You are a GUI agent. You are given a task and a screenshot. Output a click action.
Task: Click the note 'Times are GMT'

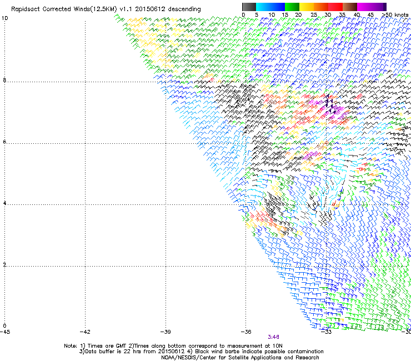click(107, 346)
